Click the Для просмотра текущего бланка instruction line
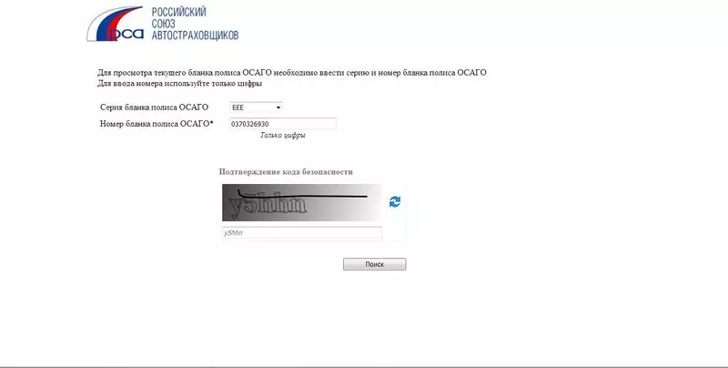728x368 pixels. [291, 73]
